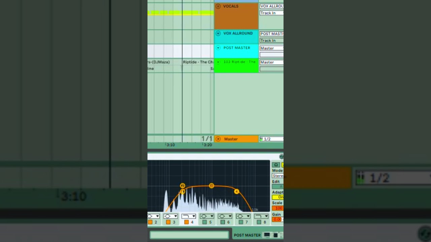Viewport: 431px width, 242px height.
Task: Select EQ filter point 2
Action: pos(182,186)
